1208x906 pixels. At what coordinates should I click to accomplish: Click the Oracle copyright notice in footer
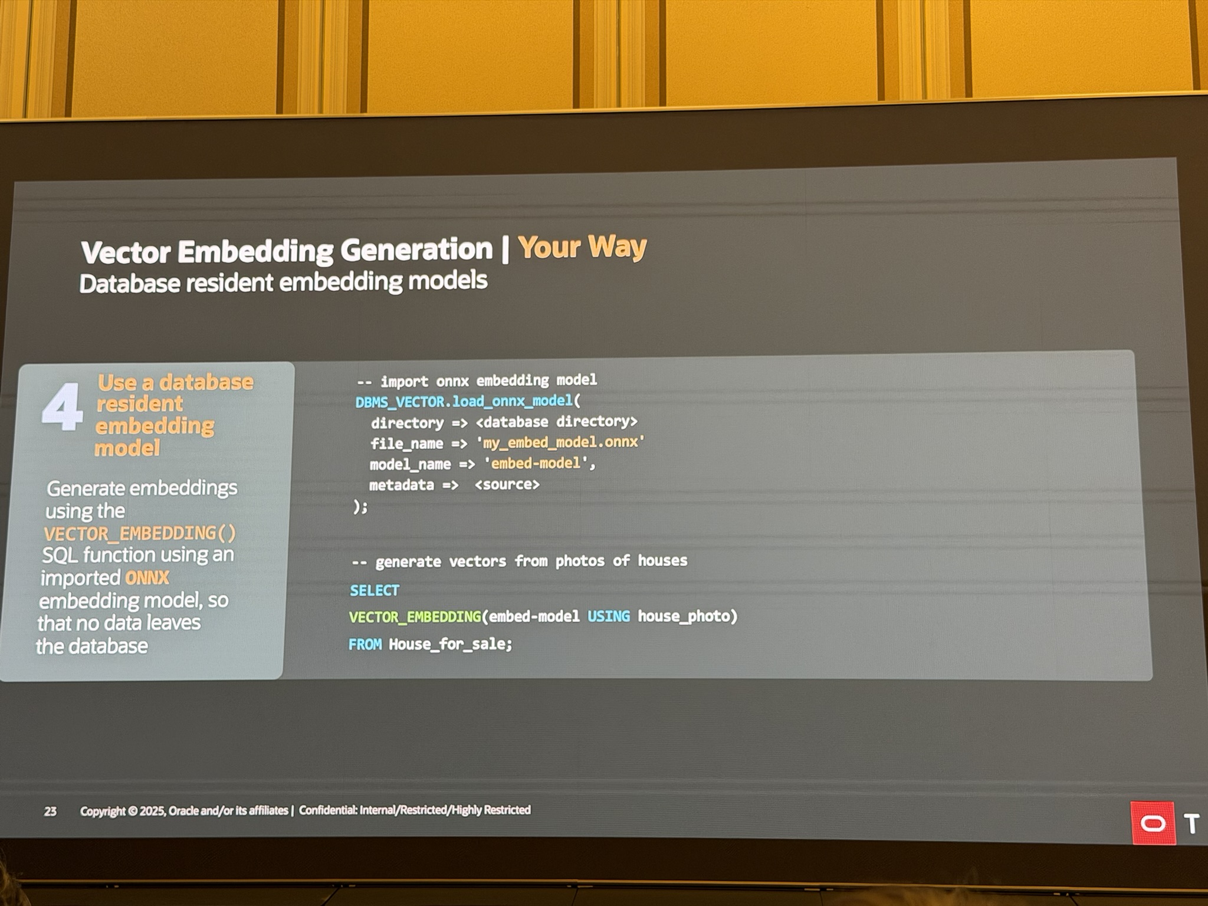click(184, 811)
